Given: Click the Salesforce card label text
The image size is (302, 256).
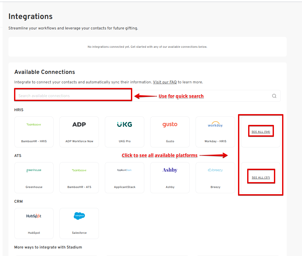Looking at the screenshot, I should (x=79, y=233).
